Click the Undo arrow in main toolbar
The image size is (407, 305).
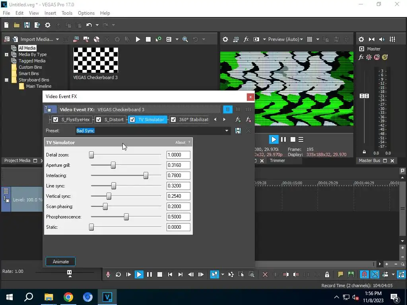pyautogui.click(x=89, y=25)
